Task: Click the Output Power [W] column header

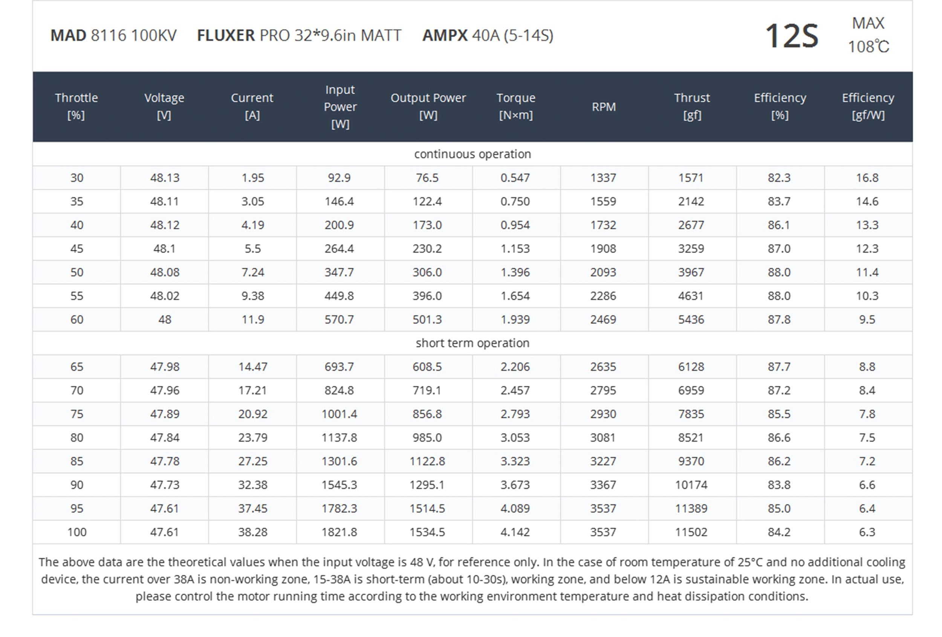Action: click(x=428, y=107)
